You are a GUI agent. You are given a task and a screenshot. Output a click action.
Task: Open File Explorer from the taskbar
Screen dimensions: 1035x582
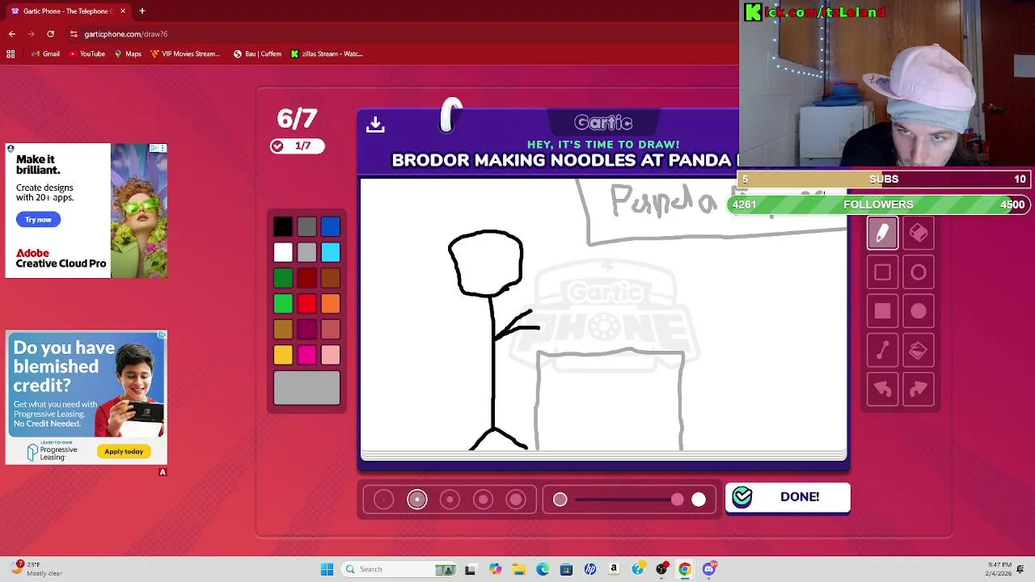point(518,569)
